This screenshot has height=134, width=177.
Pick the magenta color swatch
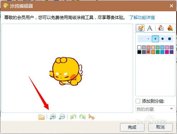pos(167,52)
